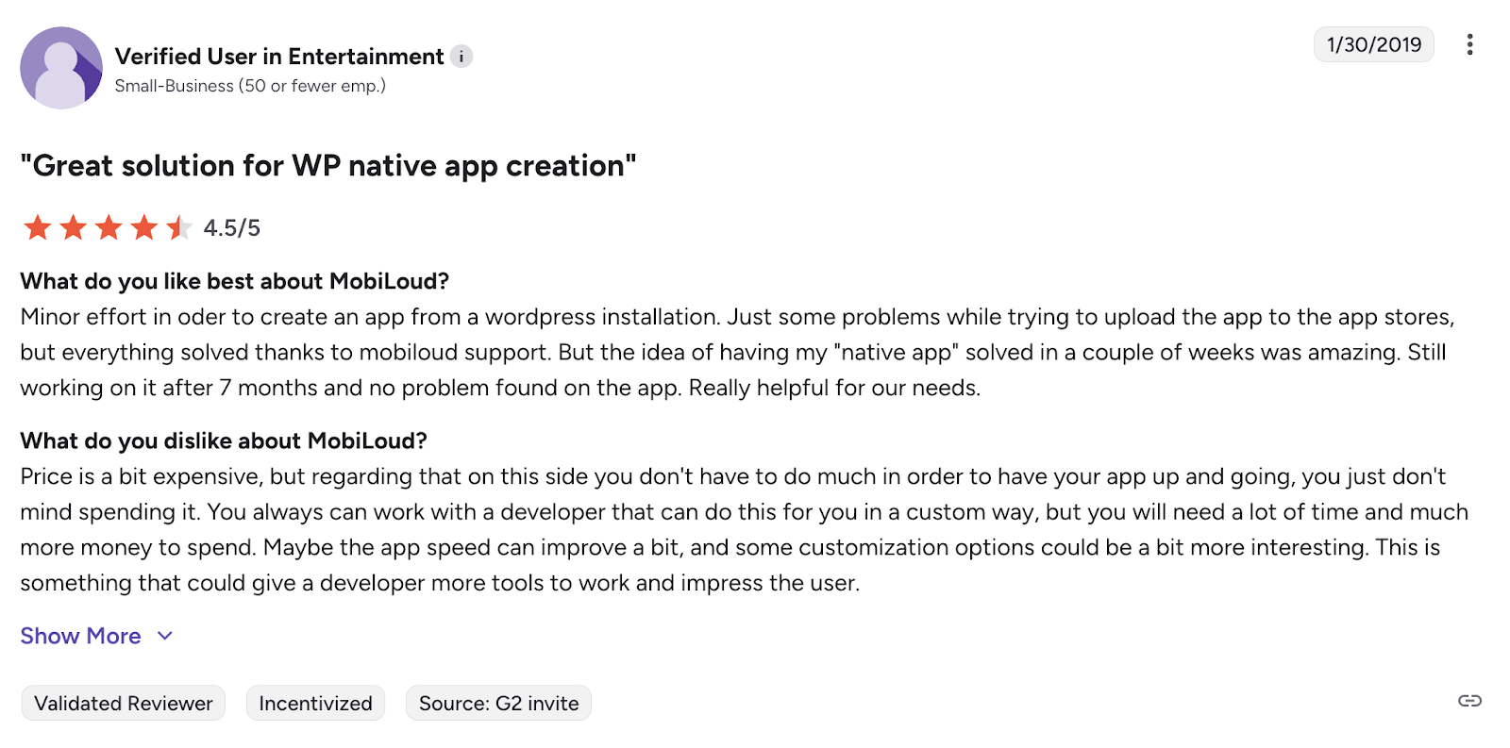The width and height of the screenshot is (1510, 748).
Task: Click the Incentivized badge
Action: pos(315,703)
